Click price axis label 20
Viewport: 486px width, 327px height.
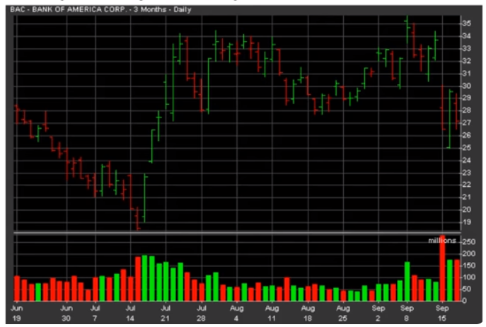pyautogui.click(x=467, y=210)
